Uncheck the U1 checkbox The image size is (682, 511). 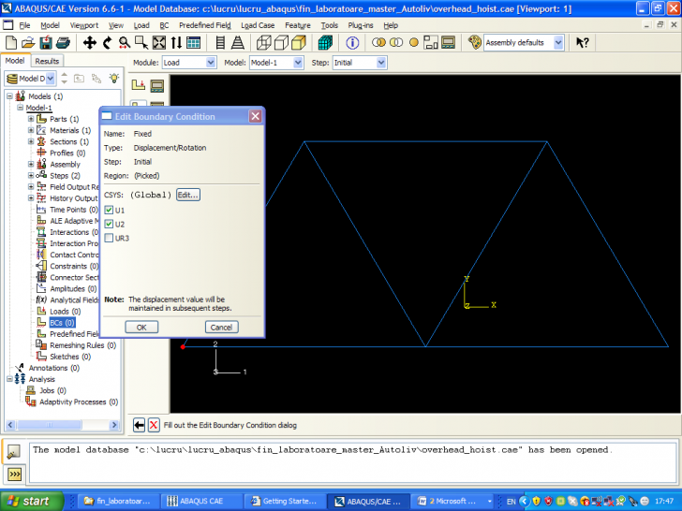[110, 211]
